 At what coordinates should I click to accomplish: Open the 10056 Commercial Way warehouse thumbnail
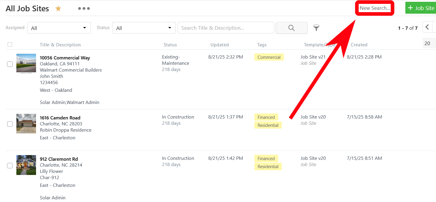coord(26,63)
